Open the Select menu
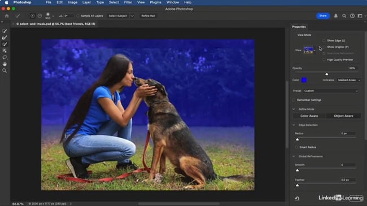The image size is (367, 206). tap(113, 2)
